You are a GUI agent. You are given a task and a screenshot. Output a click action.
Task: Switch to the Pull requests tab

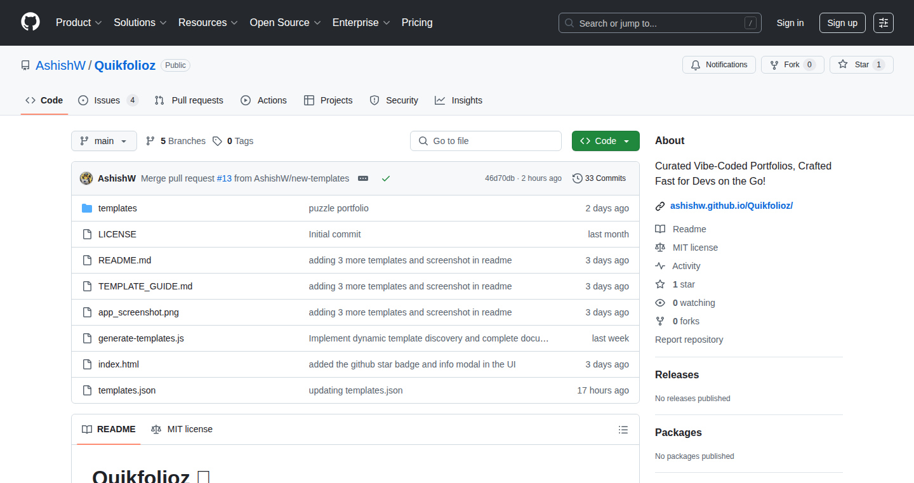(x=189, y=100)
